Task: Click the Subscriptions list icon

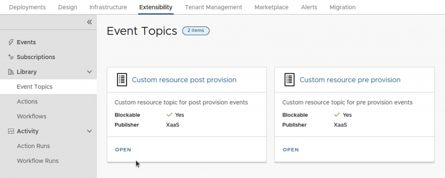Action: pyautogui.click(x=11, y=57)
